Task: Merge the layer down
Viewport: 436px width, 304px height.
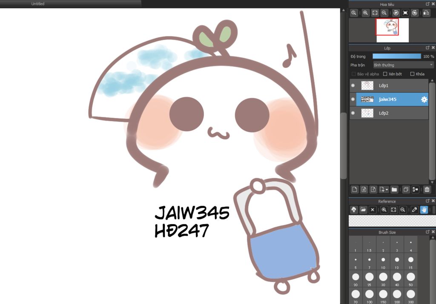Action: (x=415, y=190)
